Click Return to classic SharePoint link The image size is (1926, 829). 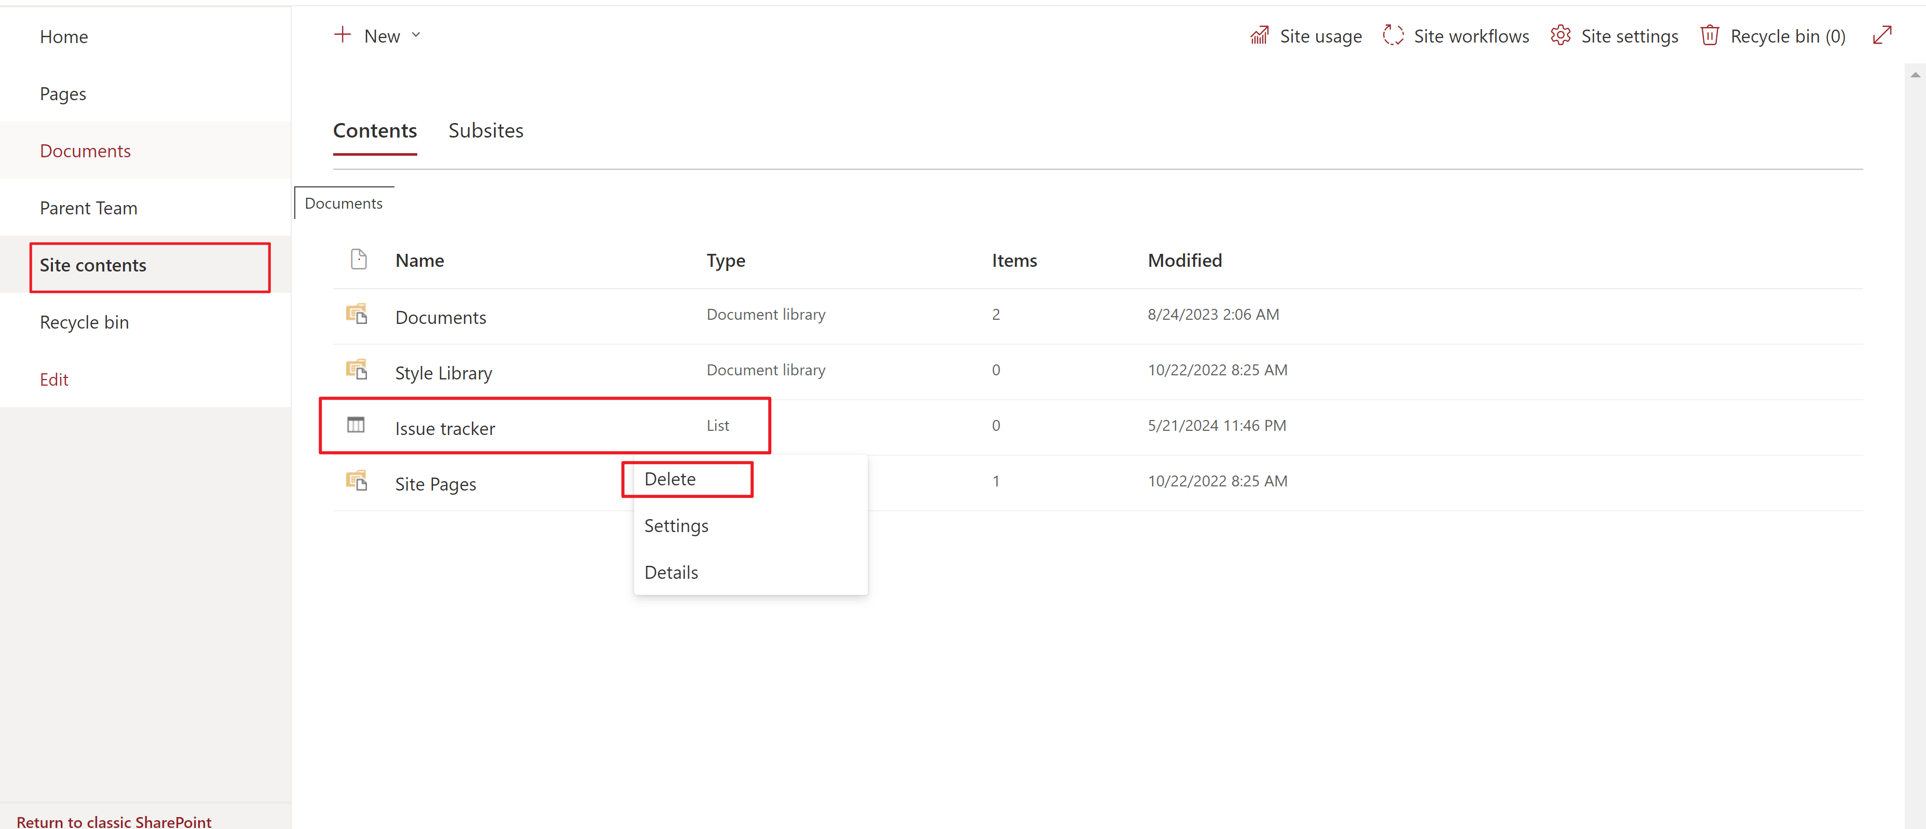[114, 821]
